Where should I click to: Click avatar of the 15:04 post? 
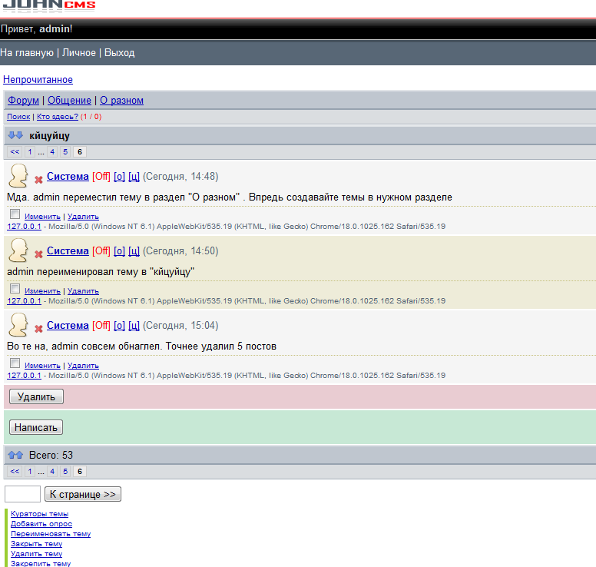point(18,325)
